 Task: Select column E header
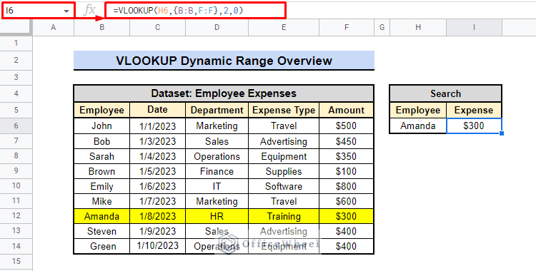tap(284, 28)
